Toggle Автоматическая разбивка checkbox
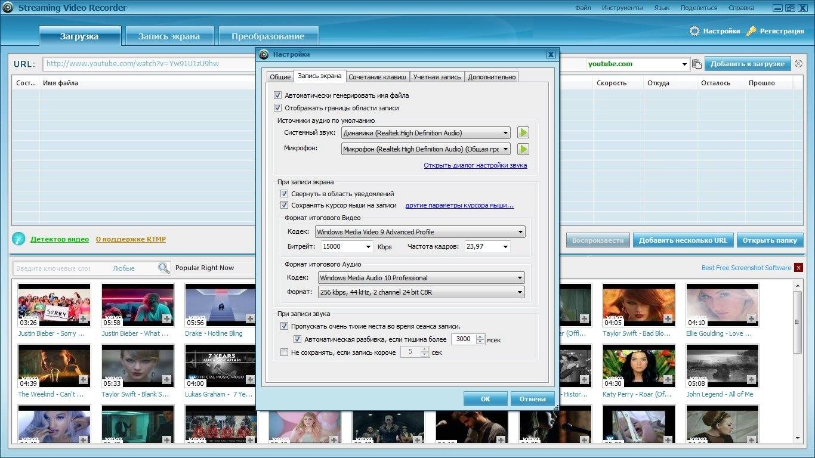The width and height of the screenshot is (815, 458). (297, 339)
